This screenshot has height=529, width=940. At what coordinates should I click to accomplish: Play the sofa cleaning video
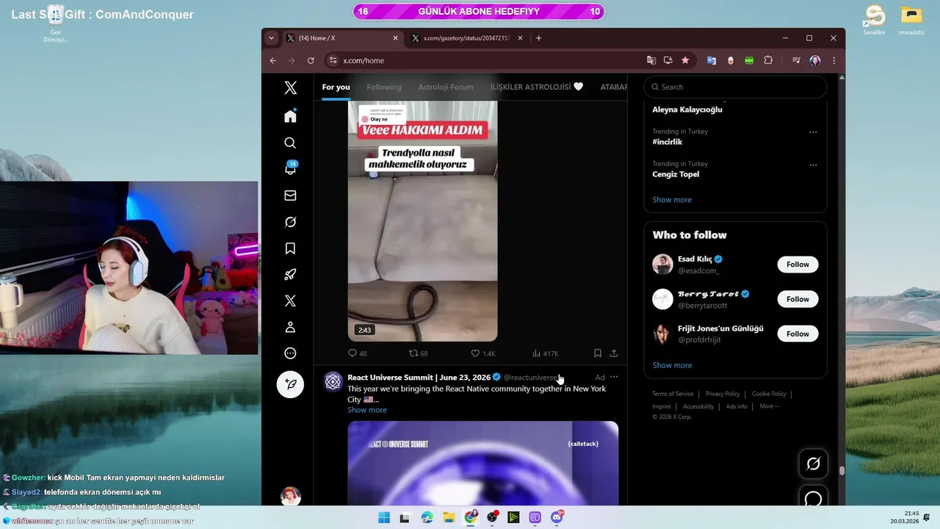pos(422,221)
